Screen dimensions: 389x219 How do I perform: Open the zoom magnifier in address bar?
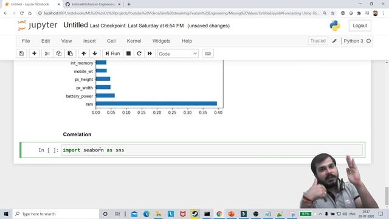[325, 13]
